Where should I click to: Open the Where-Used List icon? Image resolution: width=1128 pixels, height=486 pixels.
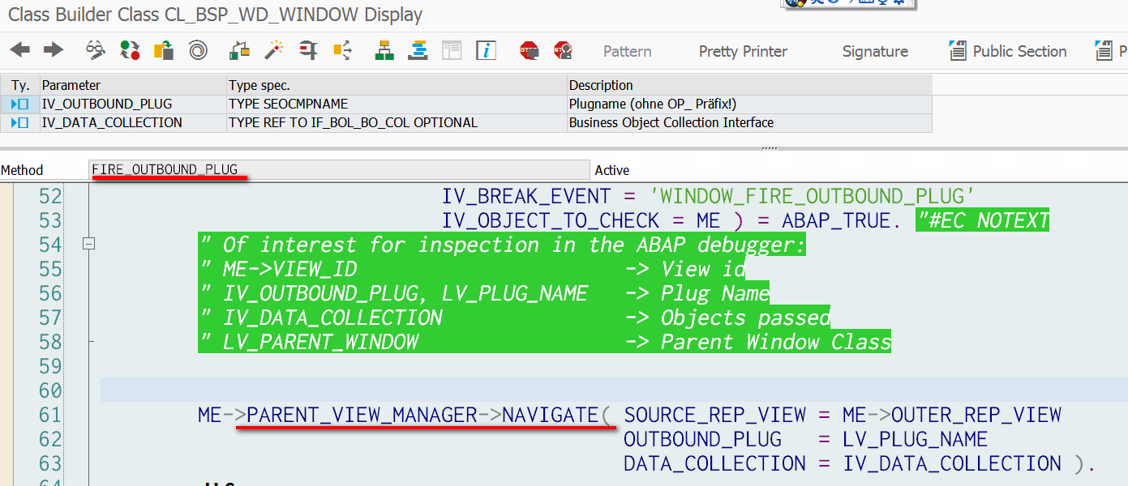343,50
